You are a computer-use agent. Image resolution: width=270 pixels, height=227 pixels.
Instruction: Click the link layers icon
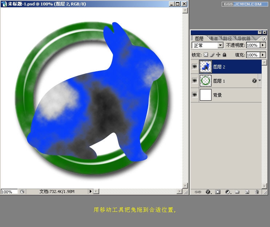(x=198, y=192)
